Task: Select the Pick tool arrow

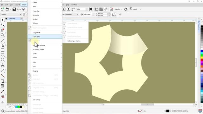Action: (x=3, y=20)
